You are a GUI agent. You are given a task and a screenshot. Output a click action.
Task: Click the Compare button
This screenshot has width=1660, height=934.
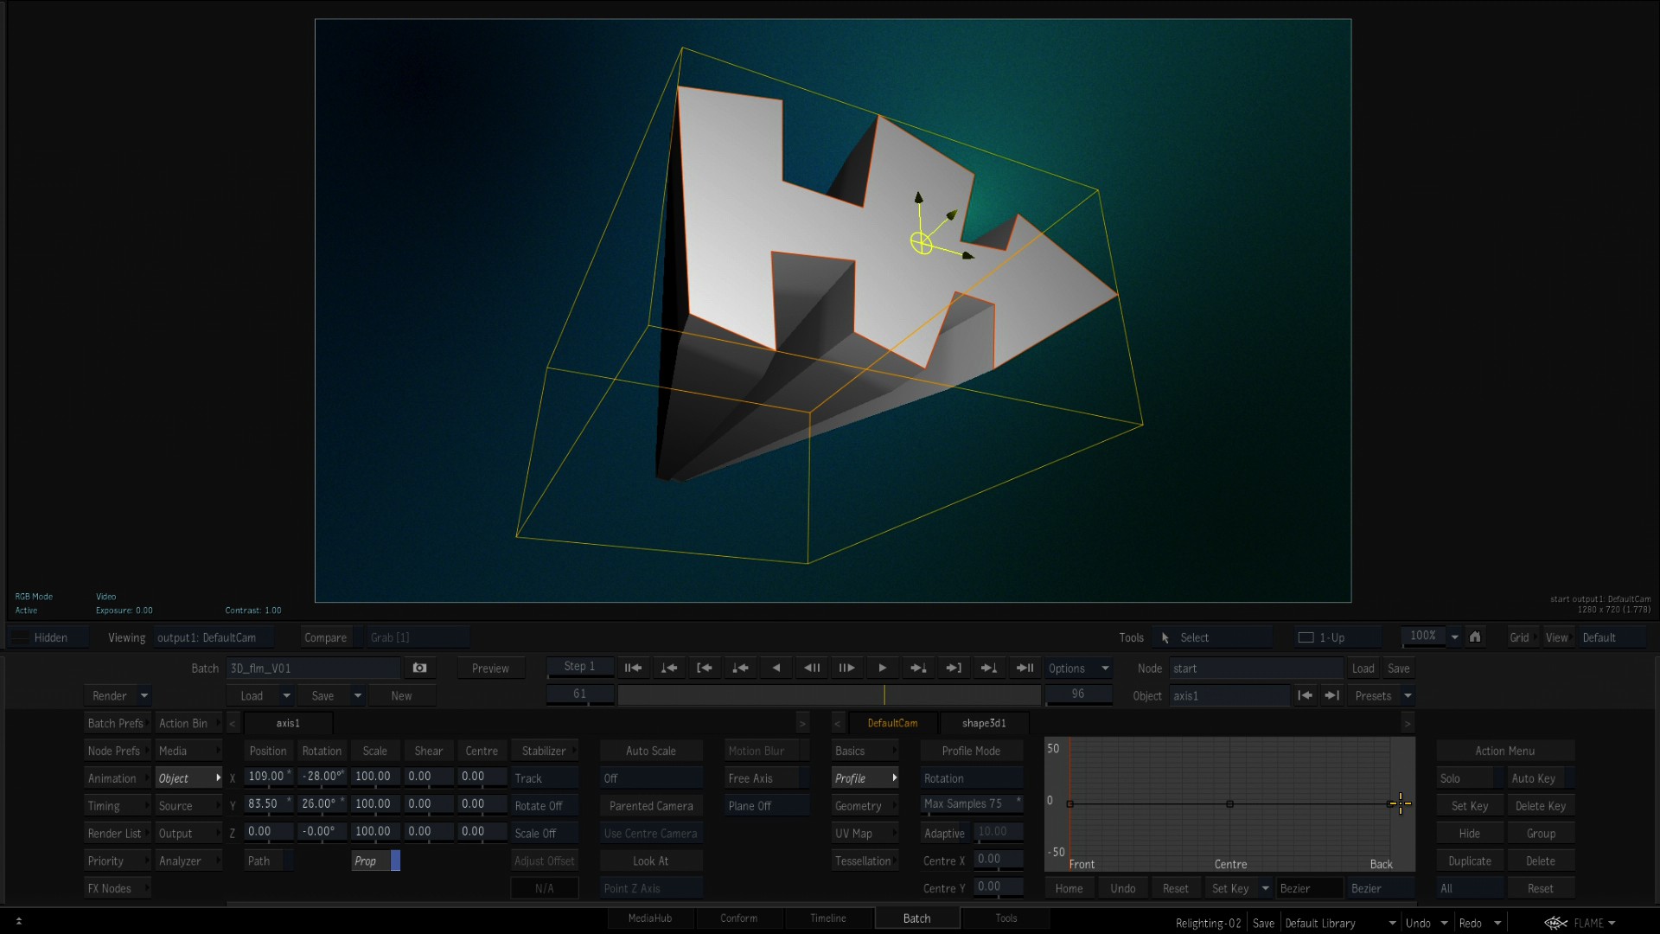pyautogui.click(x=326, y=637)
